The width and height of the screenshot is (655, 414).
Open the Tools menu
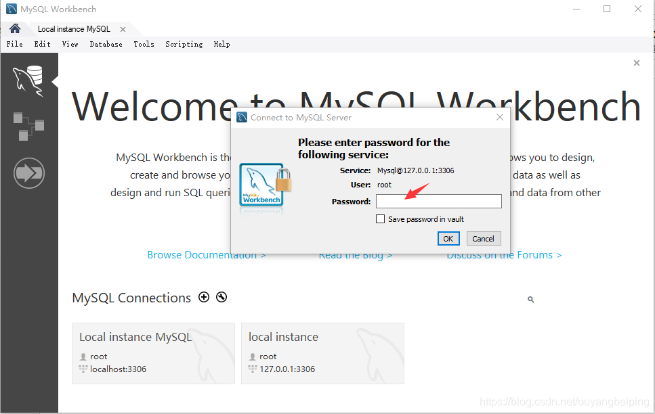pos(144,44)
